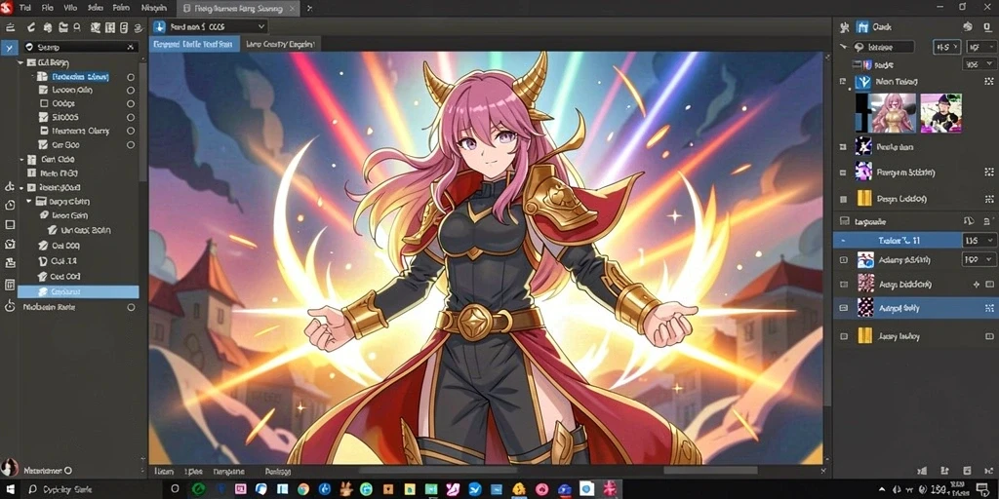This screenshot has width=999, height=499.
Task: Clear the search field in left panel
Action: 131,47
